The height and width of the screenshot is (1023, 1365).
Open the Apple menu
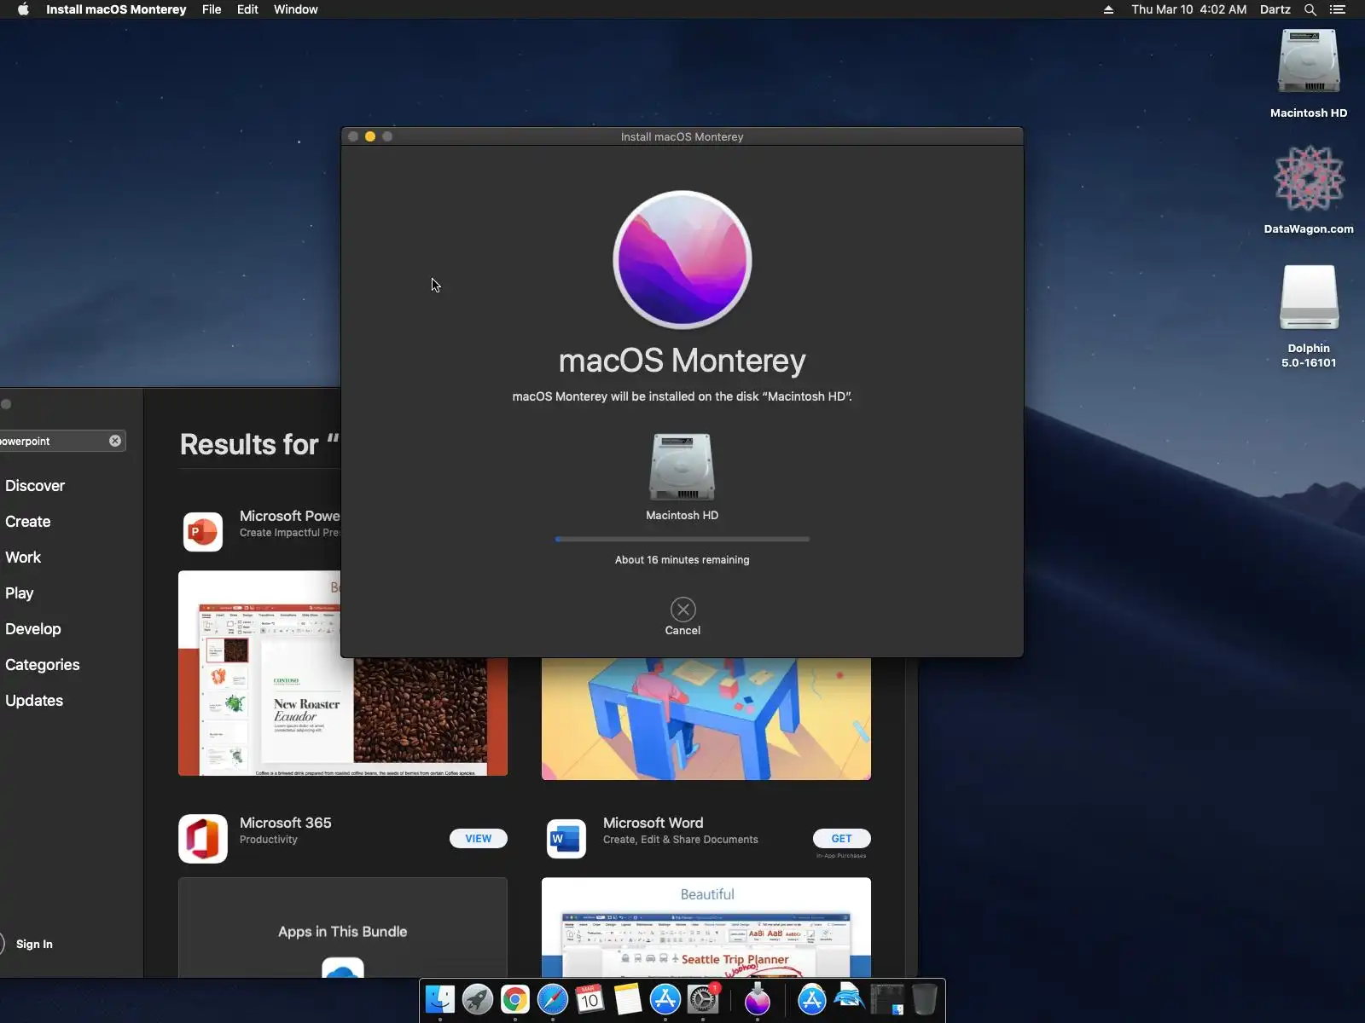coord(23,9)
